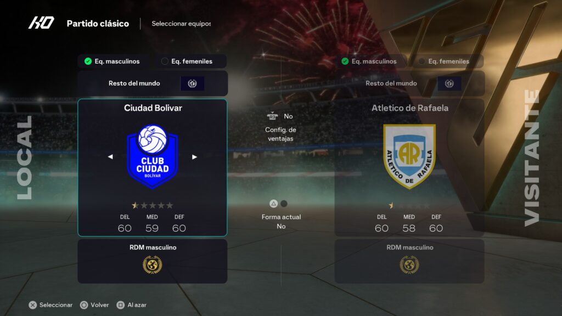The height and width of the screenshot is (316, 562).
Task: Open the local Resto del mundo league selector
Action: (153, 83)
